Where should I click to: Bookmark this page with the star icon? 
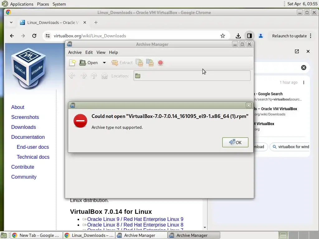(222, 36)
